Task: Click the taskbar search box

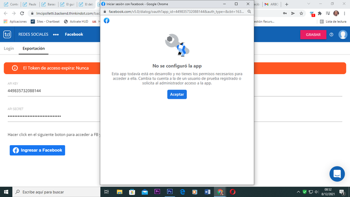Action: pos(56,192)
